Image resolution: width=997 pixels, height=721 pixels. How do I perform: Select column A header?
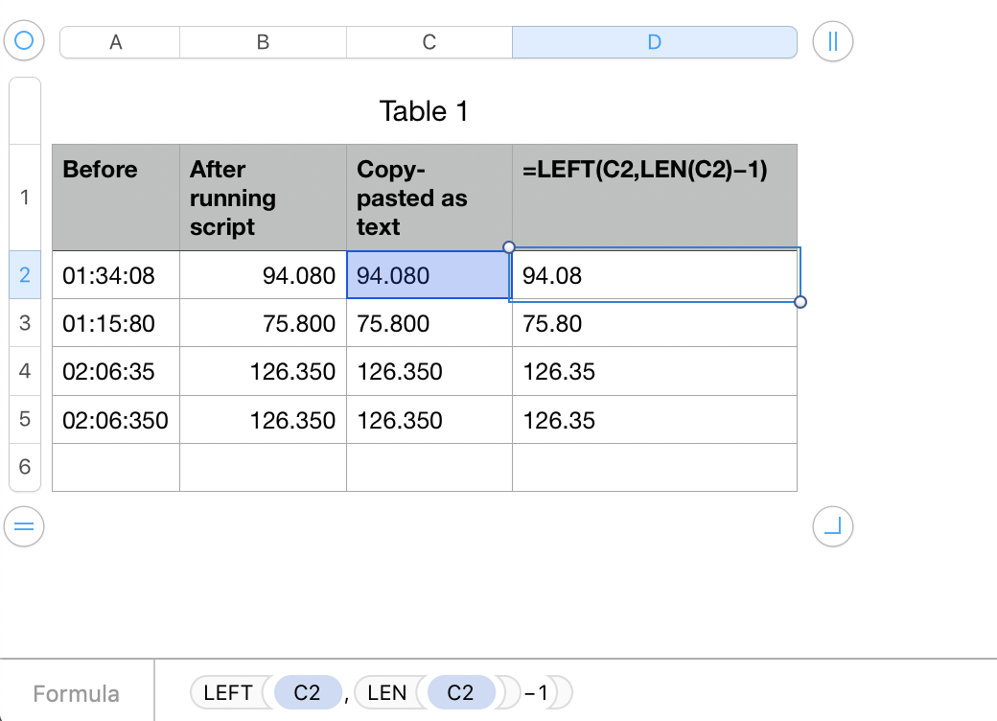click(x=116, y=42)
